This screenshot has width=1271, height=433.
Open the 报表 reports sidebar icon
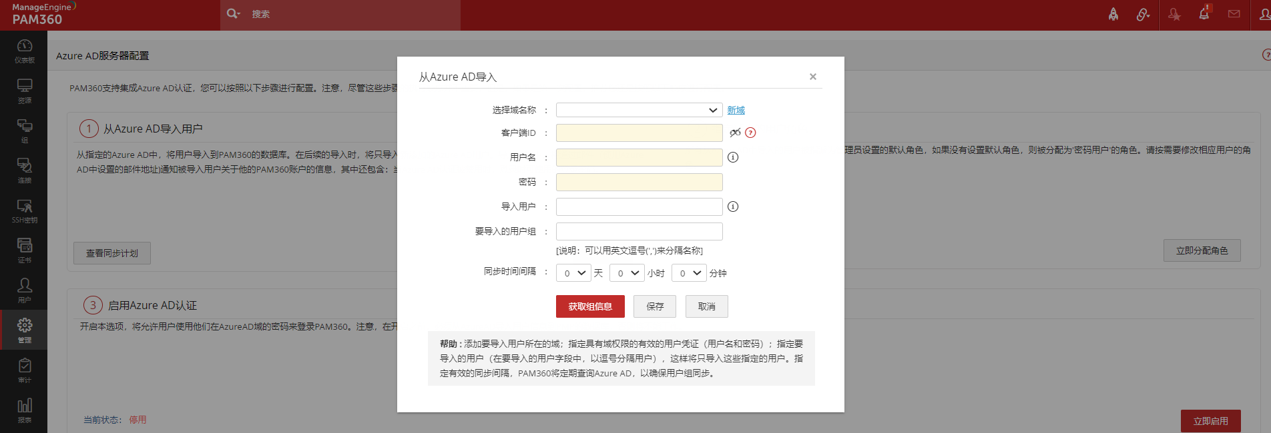24,411
